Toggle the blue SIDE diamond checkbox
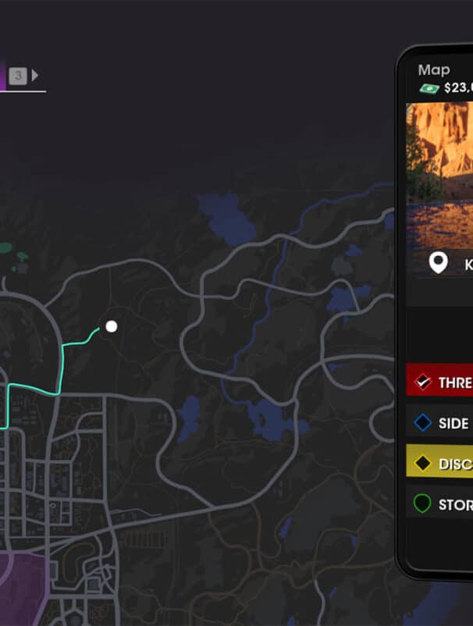473x626 pixels. tap(423, 423)
